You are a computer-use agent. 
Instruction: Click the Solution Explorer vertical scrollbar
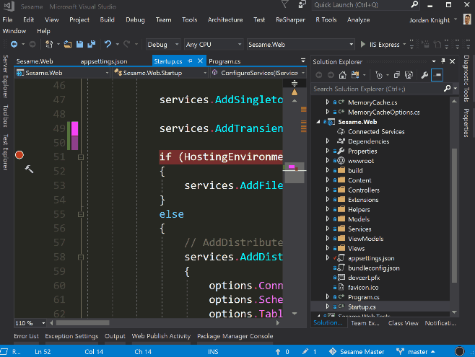point(455,202)
